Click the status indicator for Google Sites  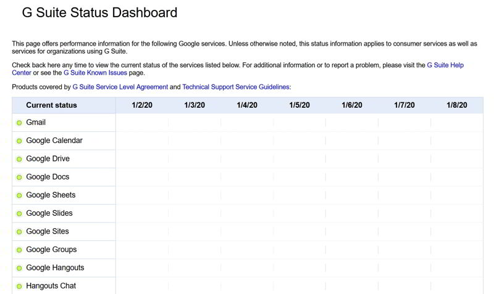click(x=19, y=232)
